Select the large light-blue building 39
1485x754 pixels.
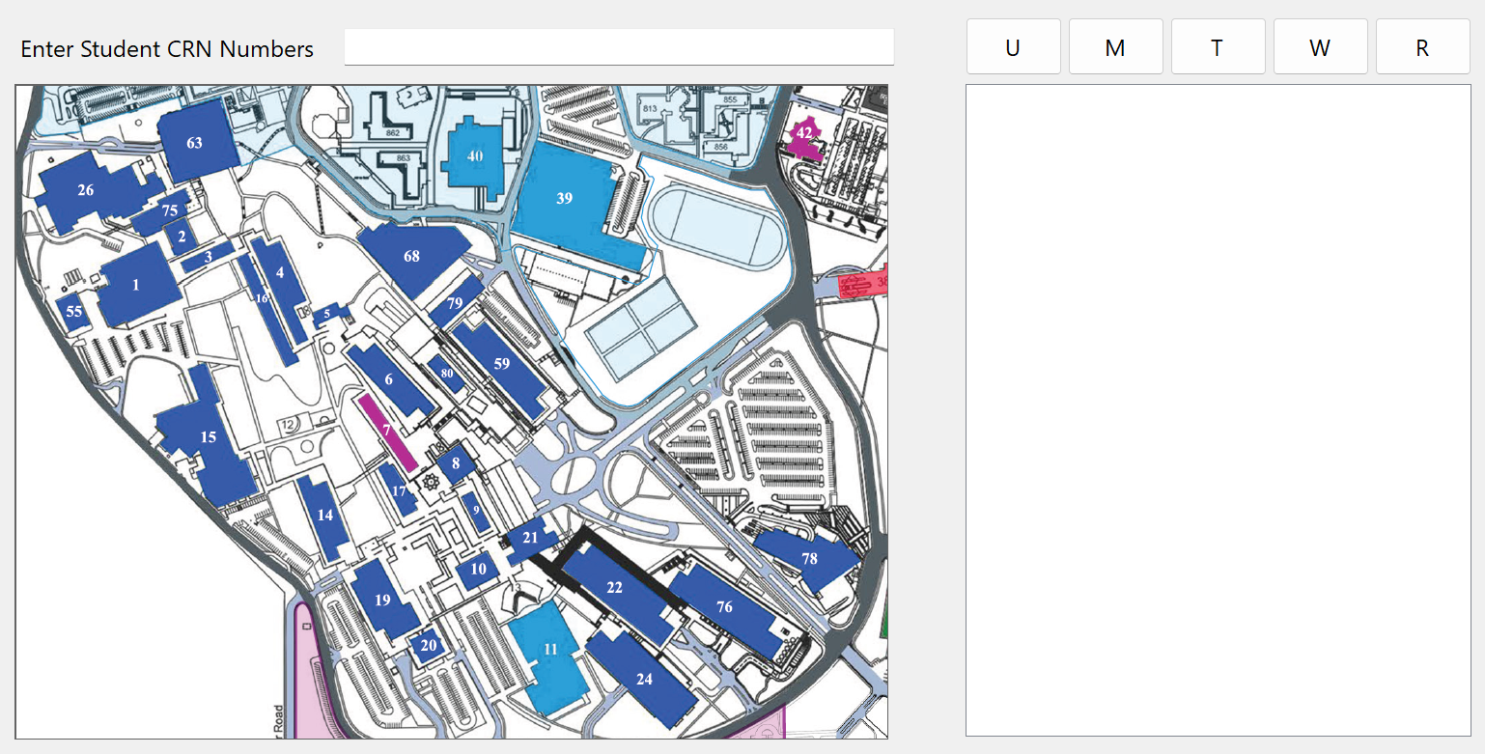(x=565, y=199)
